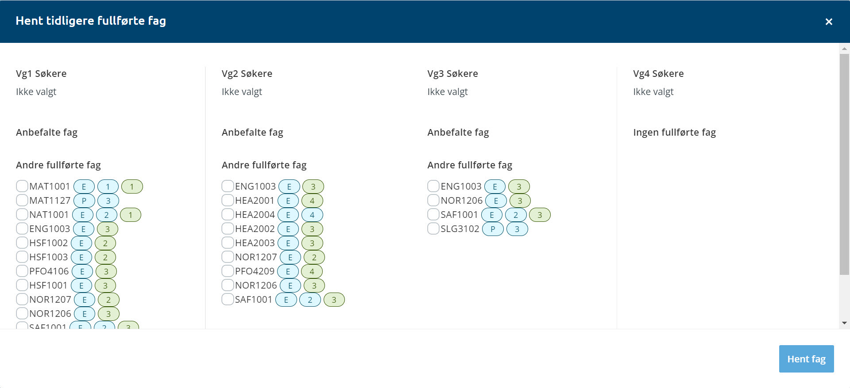Enable the NAT1001 subject checkbox
The image size is (850, 388).
pos(22,214)
